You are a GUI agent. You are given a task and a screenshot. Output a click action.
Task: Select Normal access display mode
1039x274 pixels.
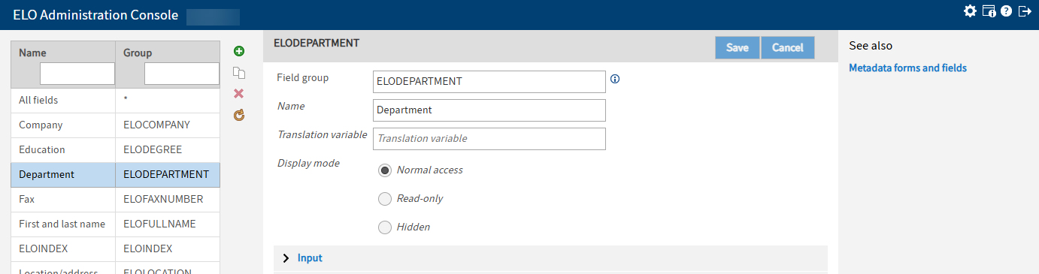pyautogui.click(x=385, y=170)
